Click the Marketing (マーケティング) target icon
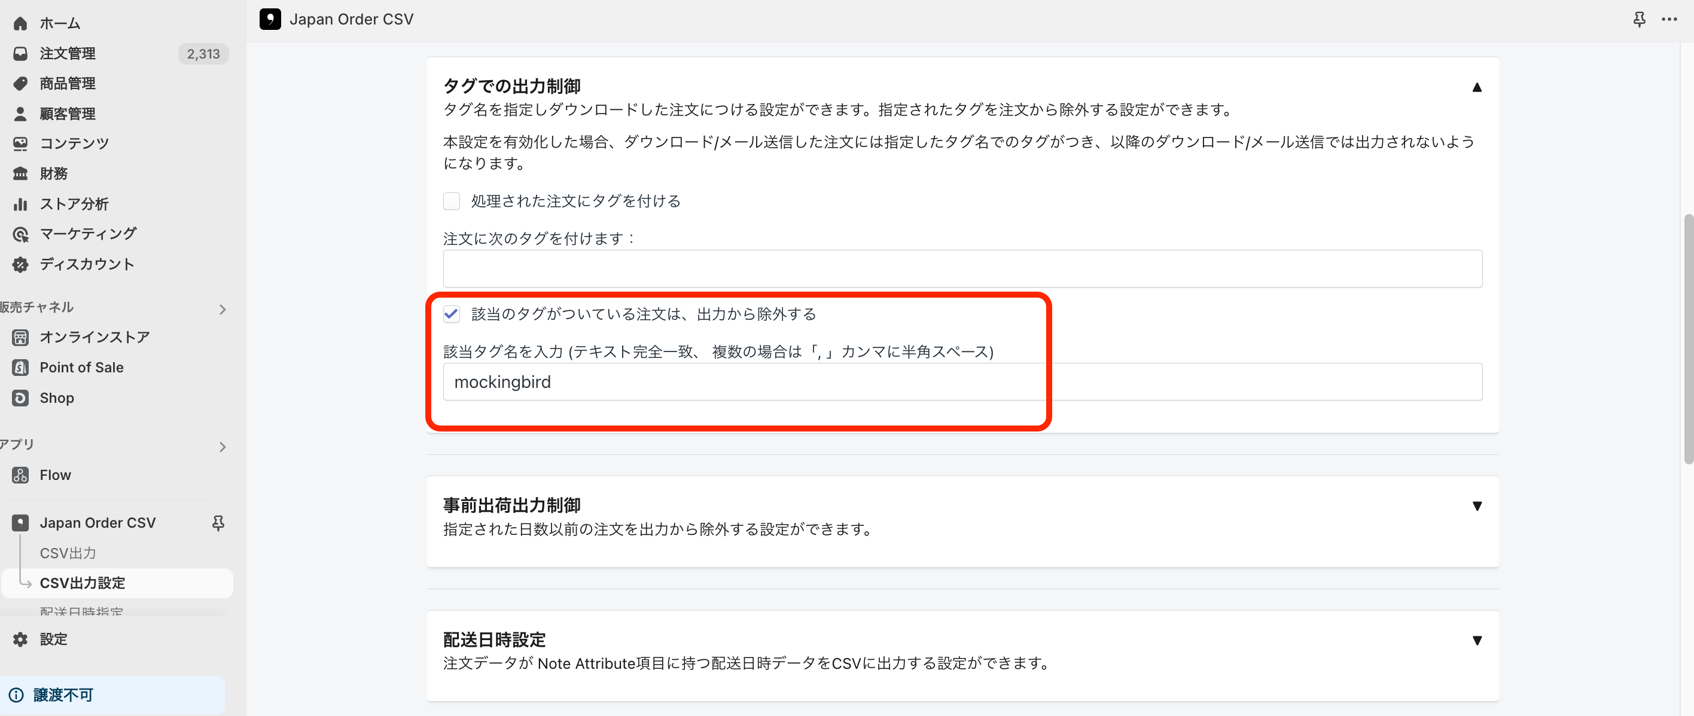The image size is (1694, 716). click(x=20, y=234)
